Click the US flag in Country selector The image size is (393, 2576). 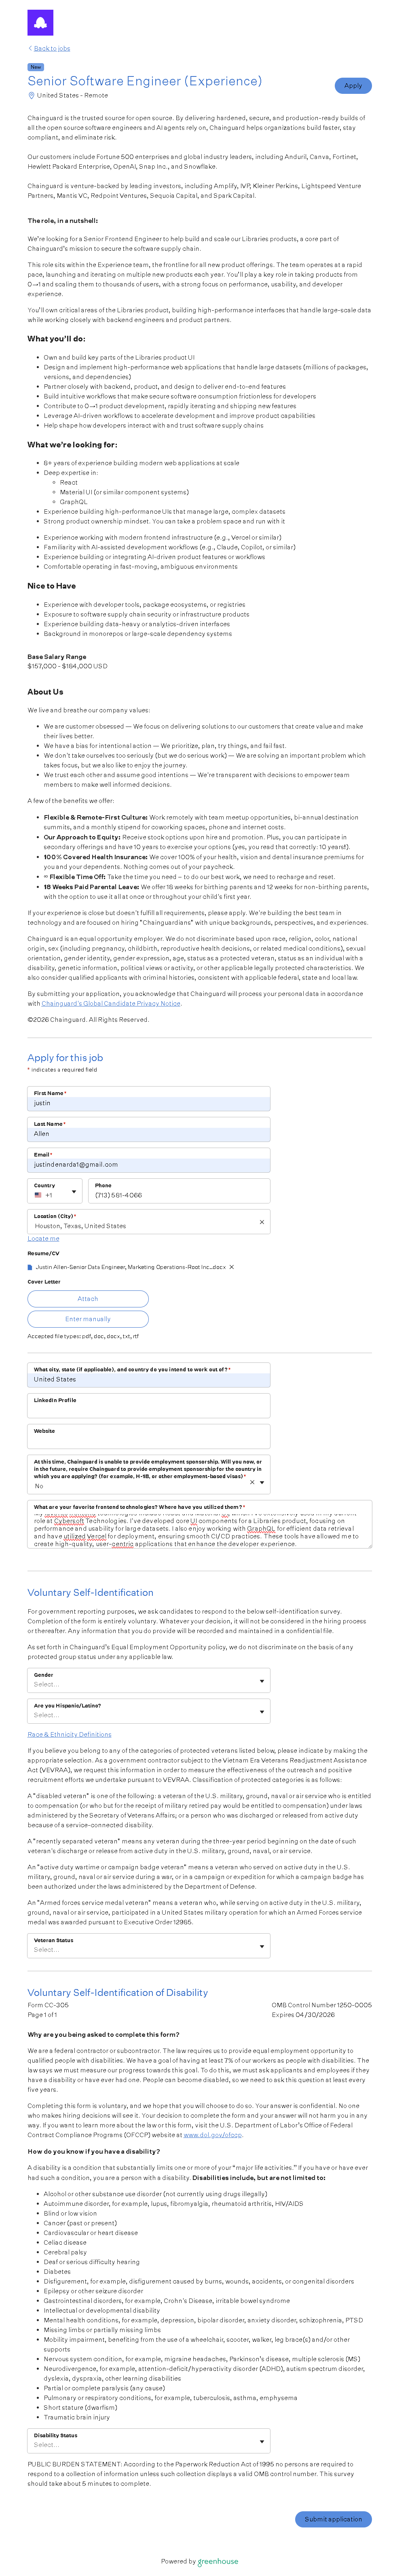pyautogui.click(x=38, y=1195)
